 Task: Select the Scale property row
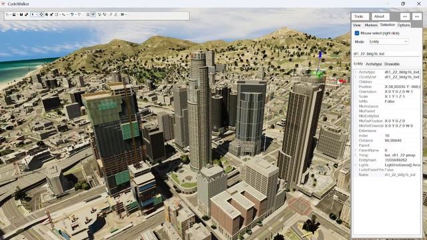point(387,97)
